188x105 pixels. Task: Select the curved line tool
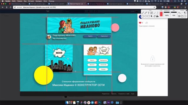[x=155, y=13]
